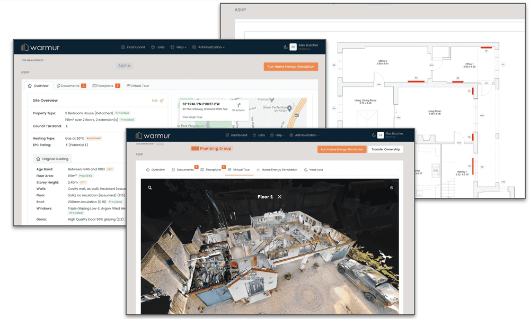The height and width of the screenshot is (319, 530).
Task: Expand Administration menu in the Plumbing Group window
Action: tap(304, 135)
